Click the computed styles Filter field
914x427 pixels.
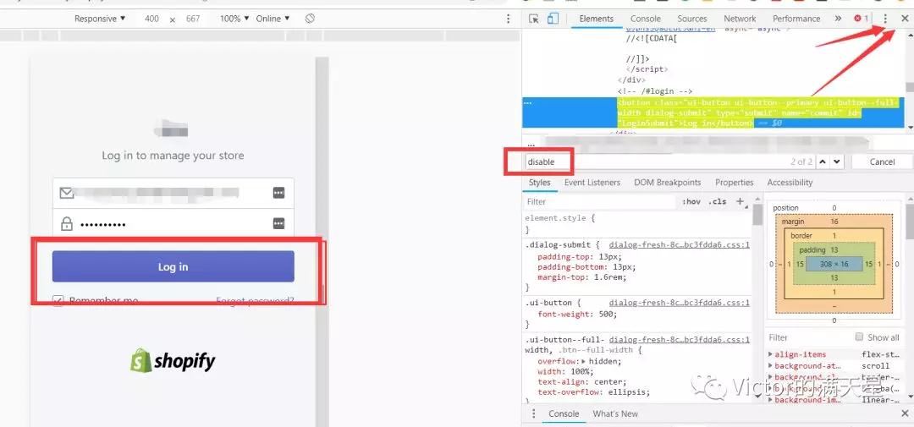click(x=807, y=337)
